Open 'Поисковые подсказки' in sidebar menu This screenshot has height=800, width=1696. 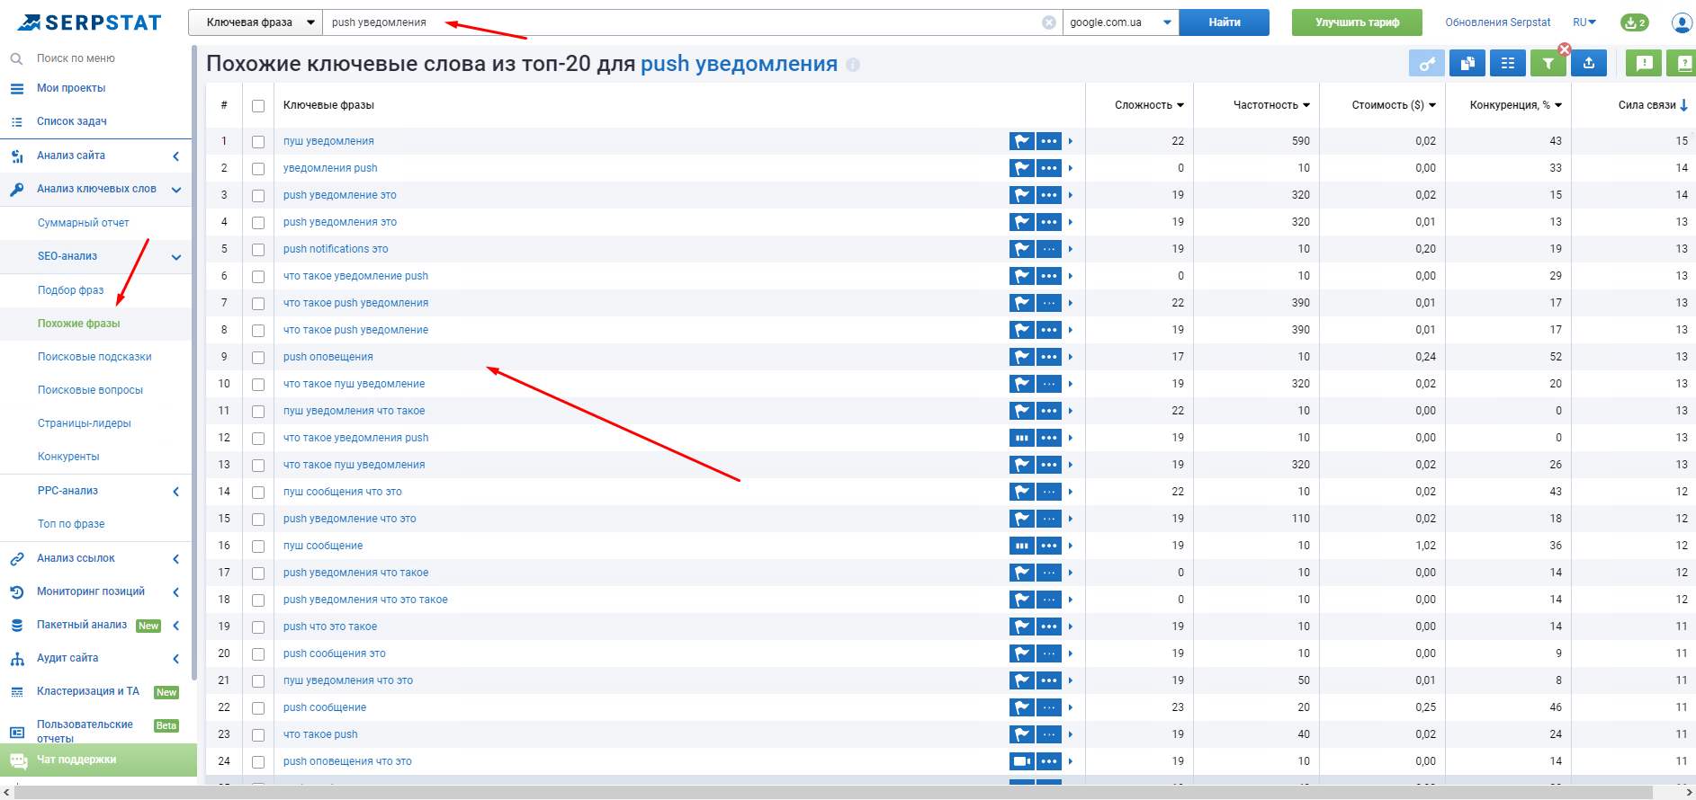point(94,357)
